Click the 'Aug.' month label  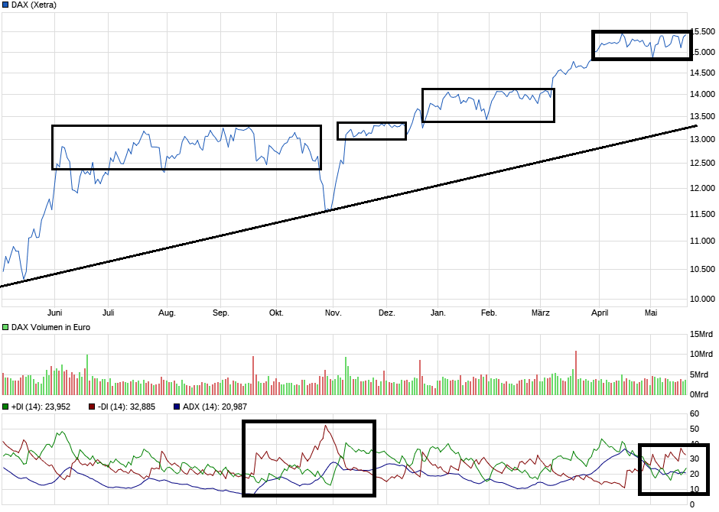pyautogui.click(x=167, y=313)
